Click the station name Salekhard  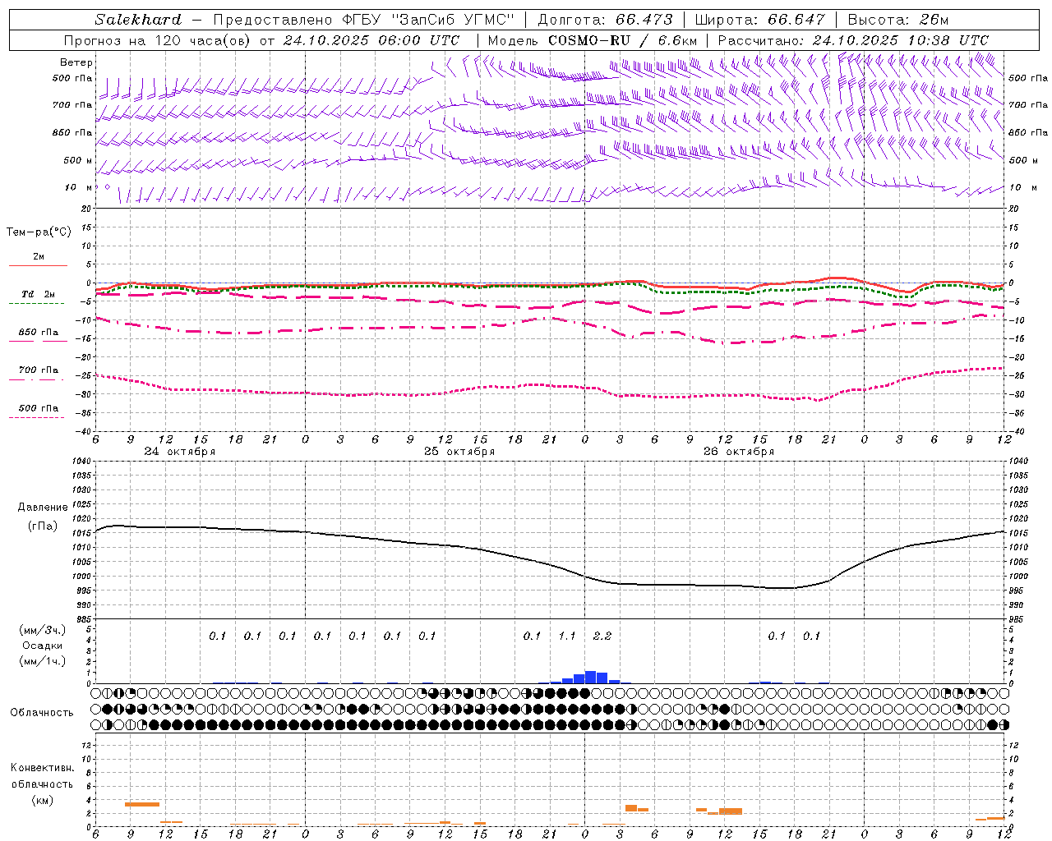138,20
